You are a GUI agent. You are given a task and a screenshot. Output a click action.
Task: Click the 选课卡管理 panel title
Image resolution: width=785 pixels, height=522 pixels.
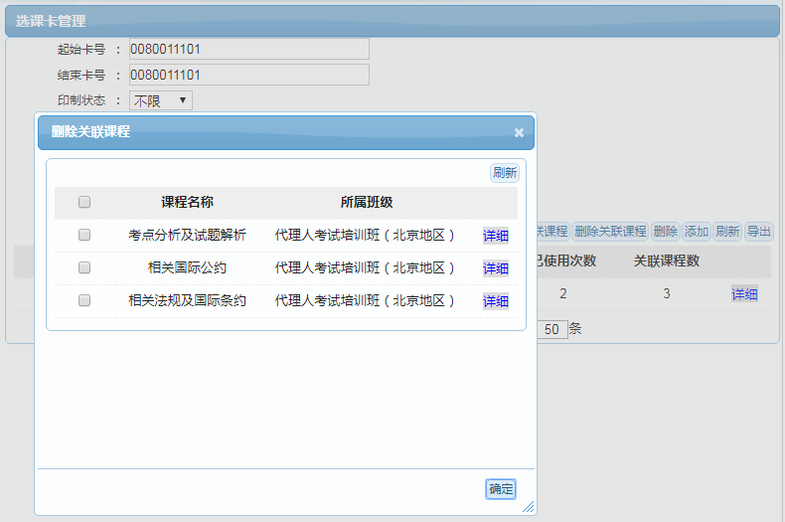pyautogui.click(x=51, y=21)
